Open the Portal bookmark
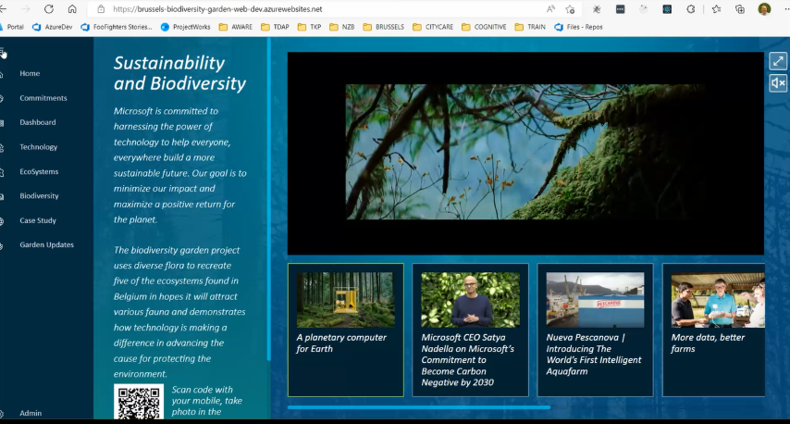Screen dimensions: 790x424 pos(12,27)
